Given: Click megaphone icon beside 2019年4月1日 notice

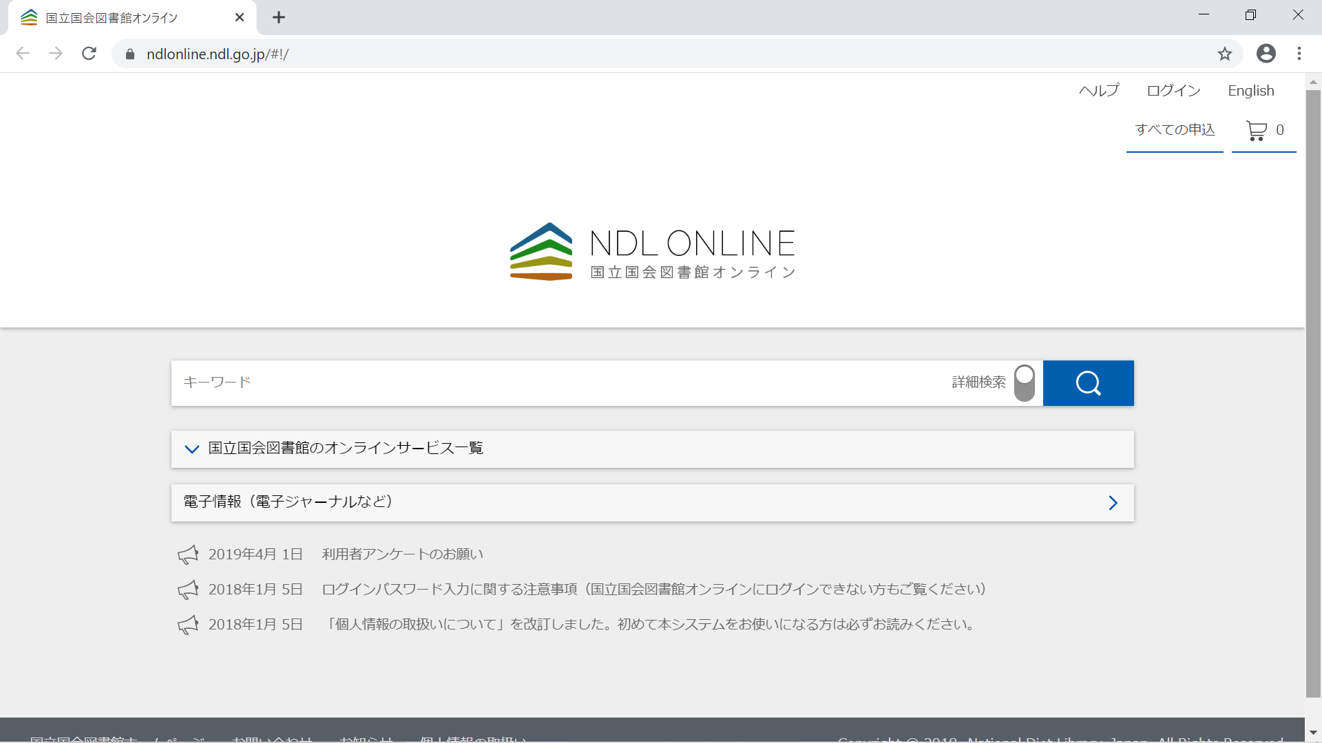Looking at the screenshot, I should click(188, 554).
